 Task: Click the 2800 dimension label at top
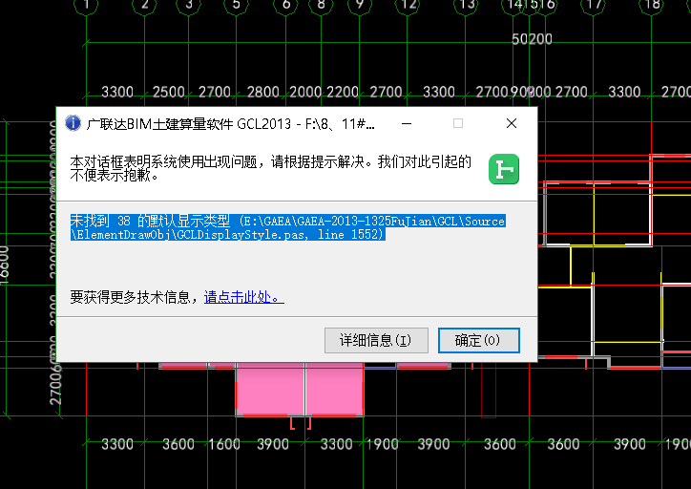(x=263, y=92)
